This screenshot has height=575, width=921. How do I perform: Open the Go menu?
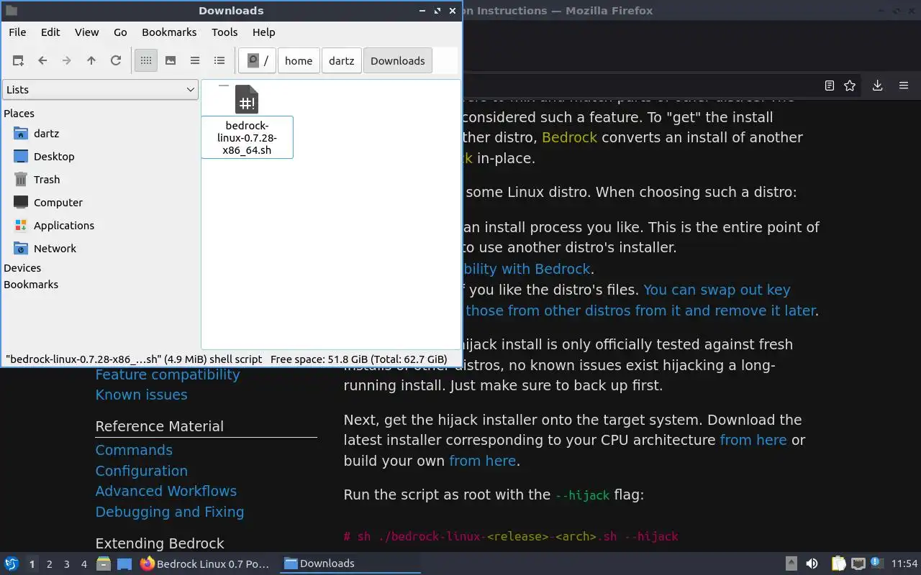click(120, 32)
